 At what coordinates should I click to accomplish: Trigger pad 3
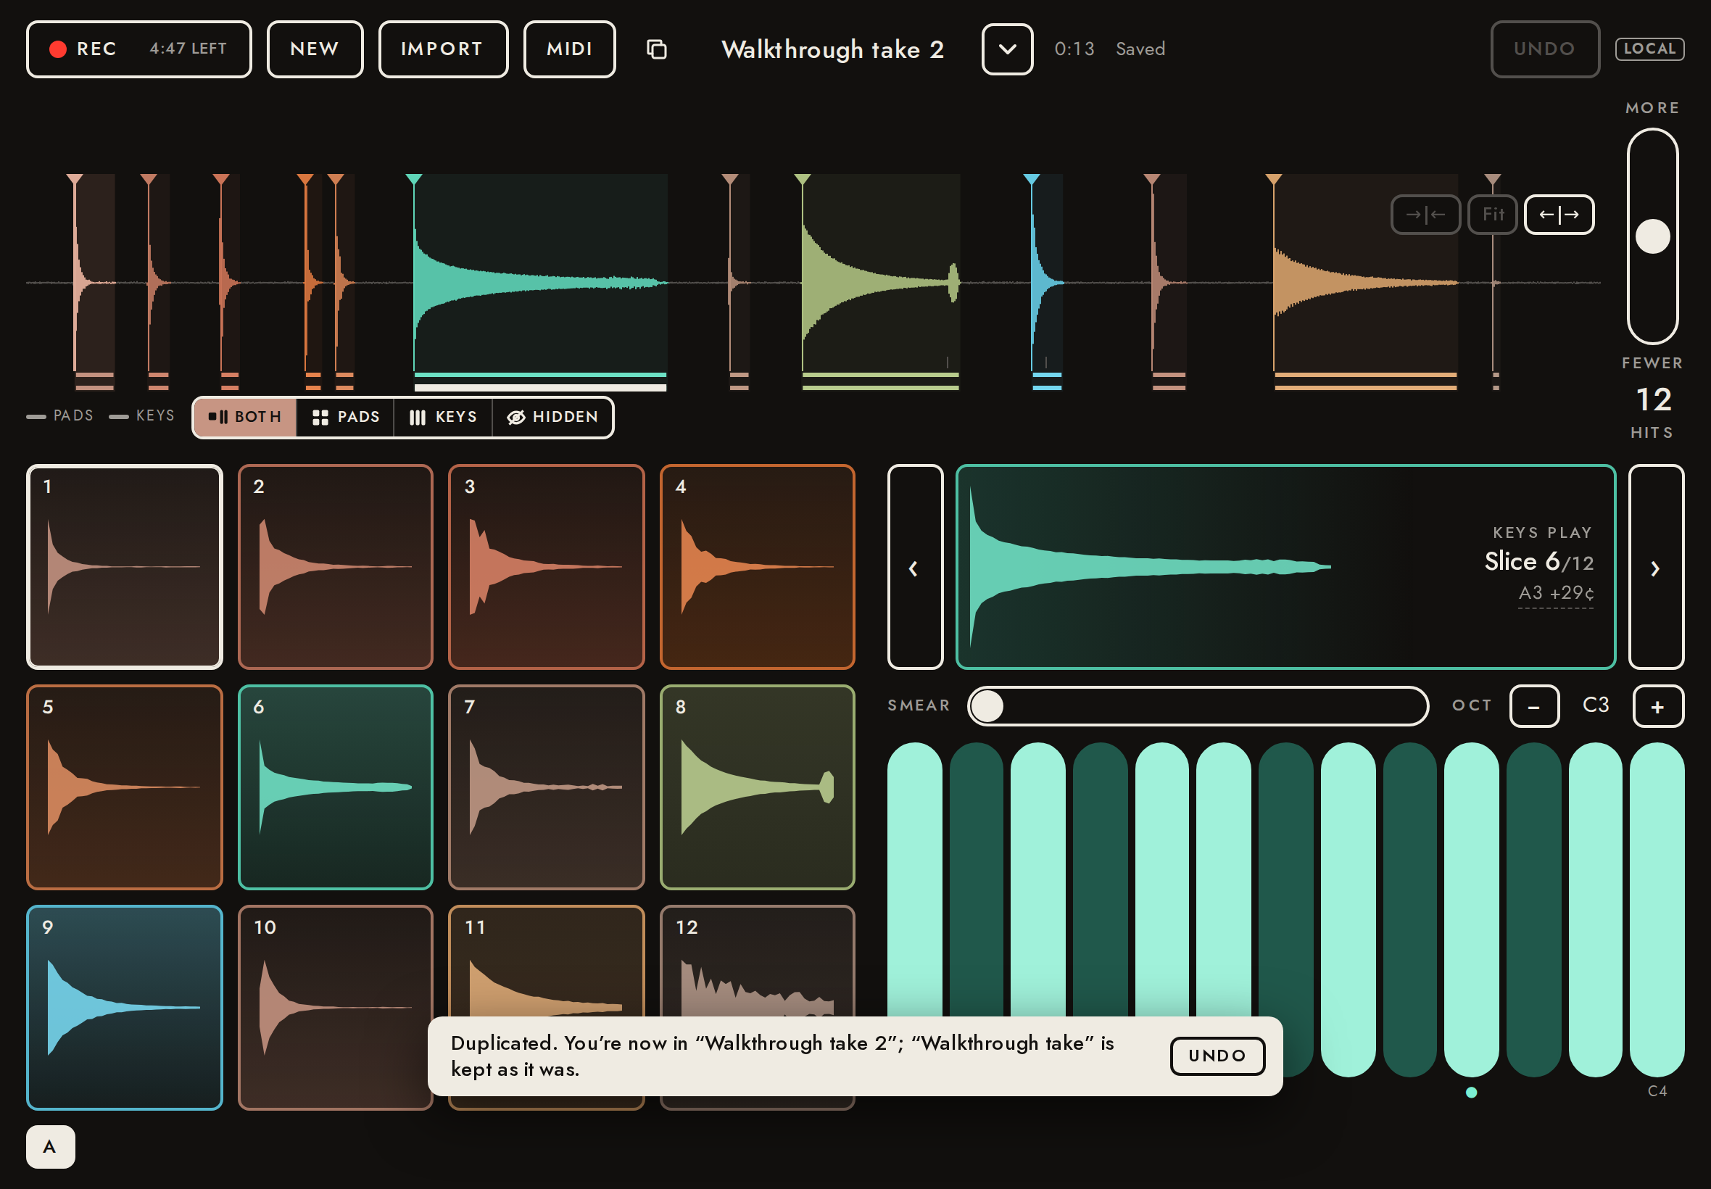point(546,567)
